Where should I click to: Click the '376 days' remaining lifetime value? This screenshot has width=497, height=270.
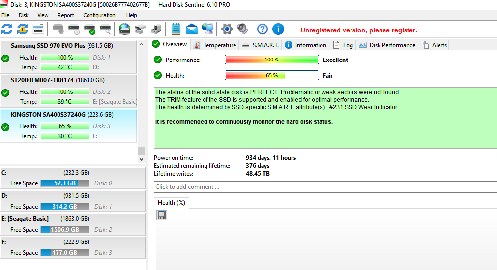[258, 166]
